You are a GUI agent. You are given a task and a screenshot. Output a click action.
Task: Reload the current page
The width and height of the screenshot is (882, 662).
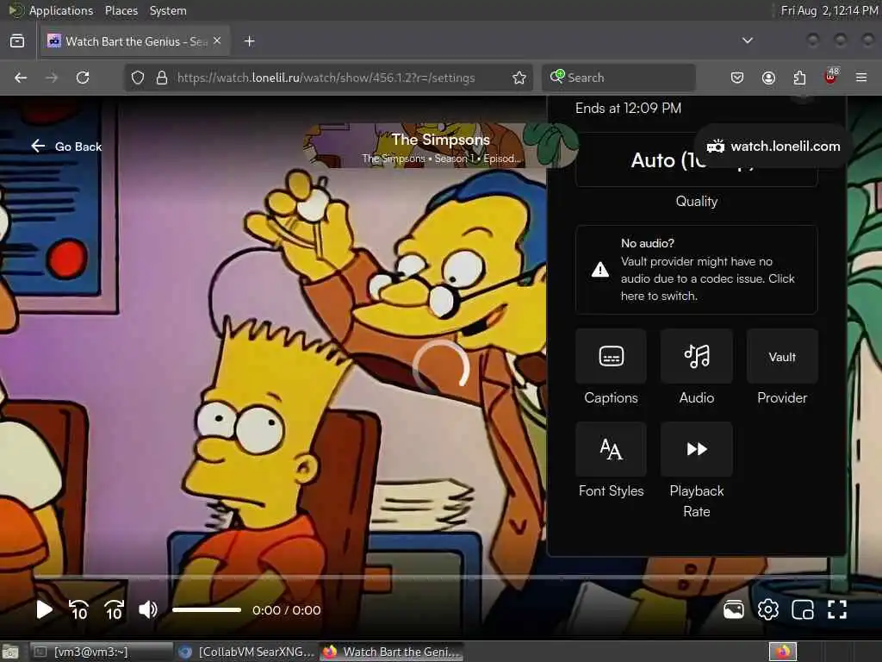point(83,78)
